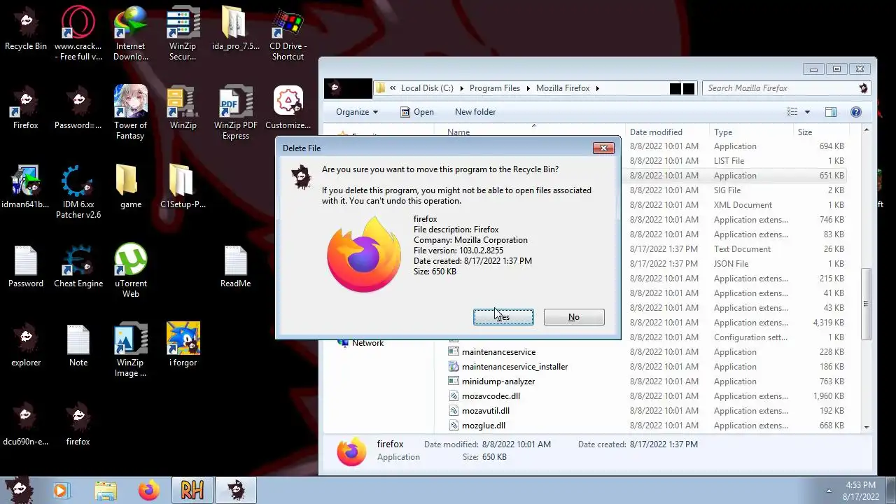The width and height of the screenshot is (896, 504).
Task: Open the Organize dropdown menu
Action: 357,112
